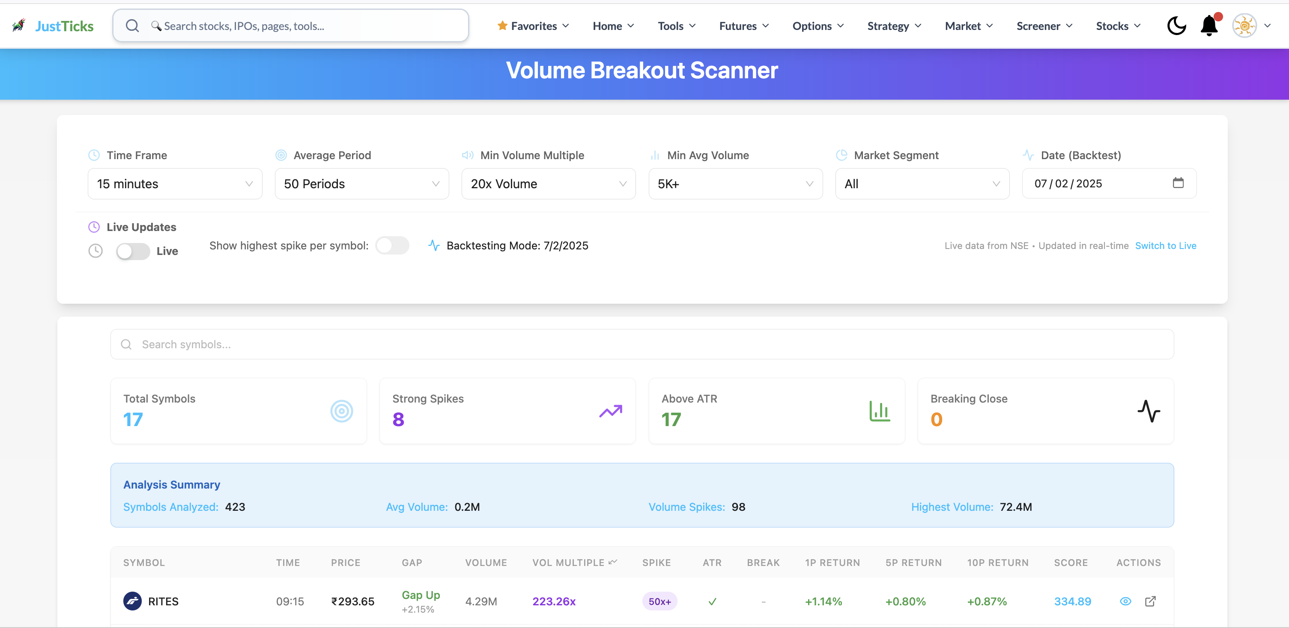Click the Breaking Close pulse icon
Image resolution: width=1289 pixels, height=628 pixels.
1149,411
